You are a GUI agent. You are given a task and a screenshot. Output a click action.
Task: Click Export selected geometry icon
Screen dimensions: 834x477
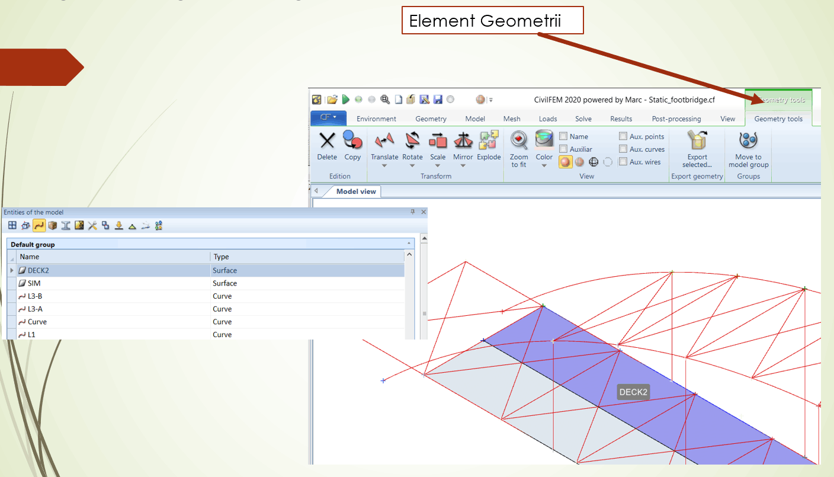pos(697,148)
